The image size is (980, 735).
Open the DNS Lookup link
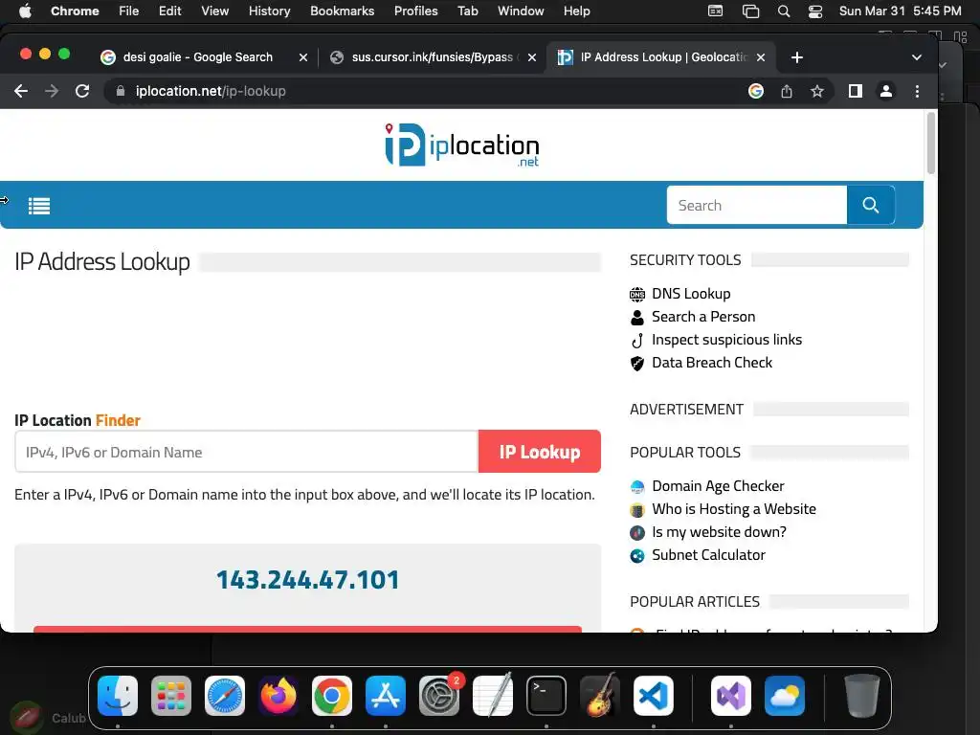point(691,294)
